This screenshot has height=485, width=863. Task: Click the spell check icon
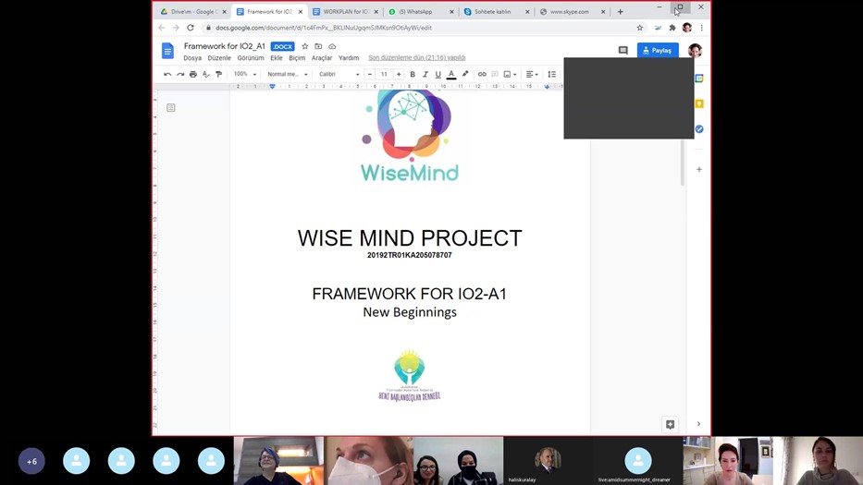(206, 74)
